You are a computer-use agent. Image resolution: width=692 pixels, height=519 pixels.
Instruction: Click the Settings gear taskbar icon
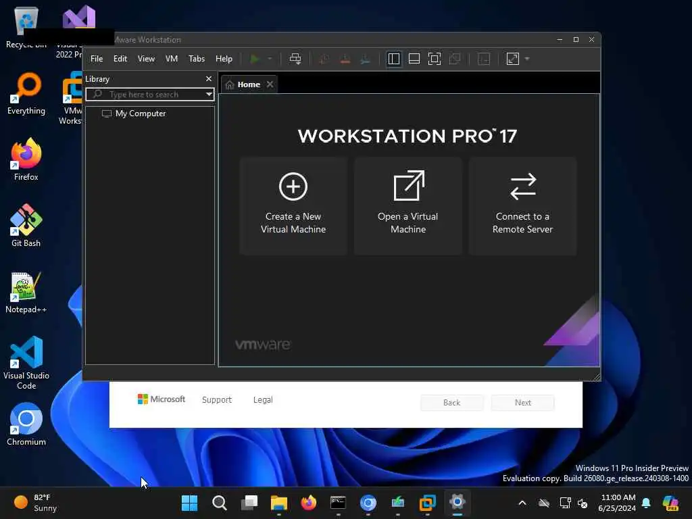point(458,503)
